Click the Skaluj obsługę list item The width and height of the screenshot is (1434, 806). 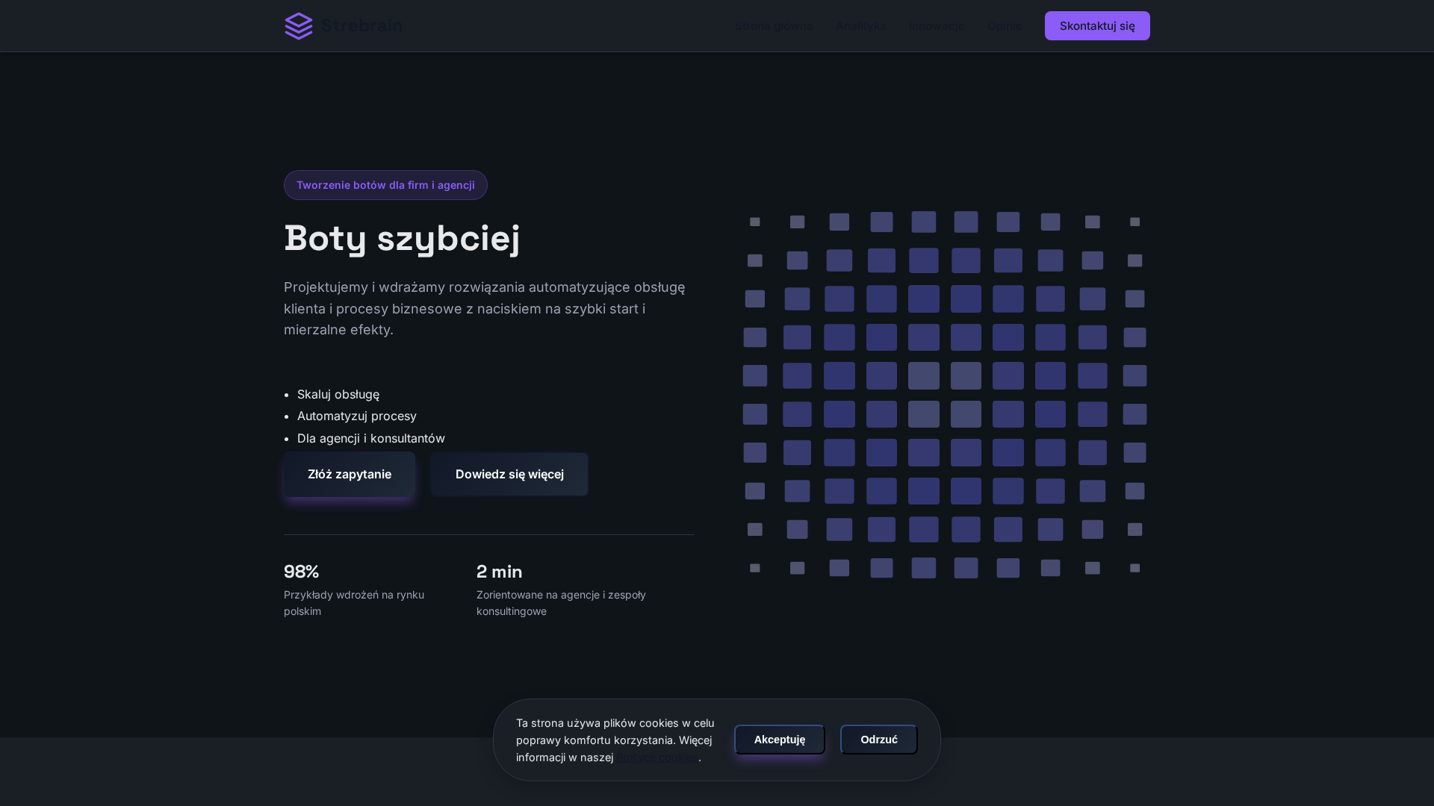(x=338, y=394)
